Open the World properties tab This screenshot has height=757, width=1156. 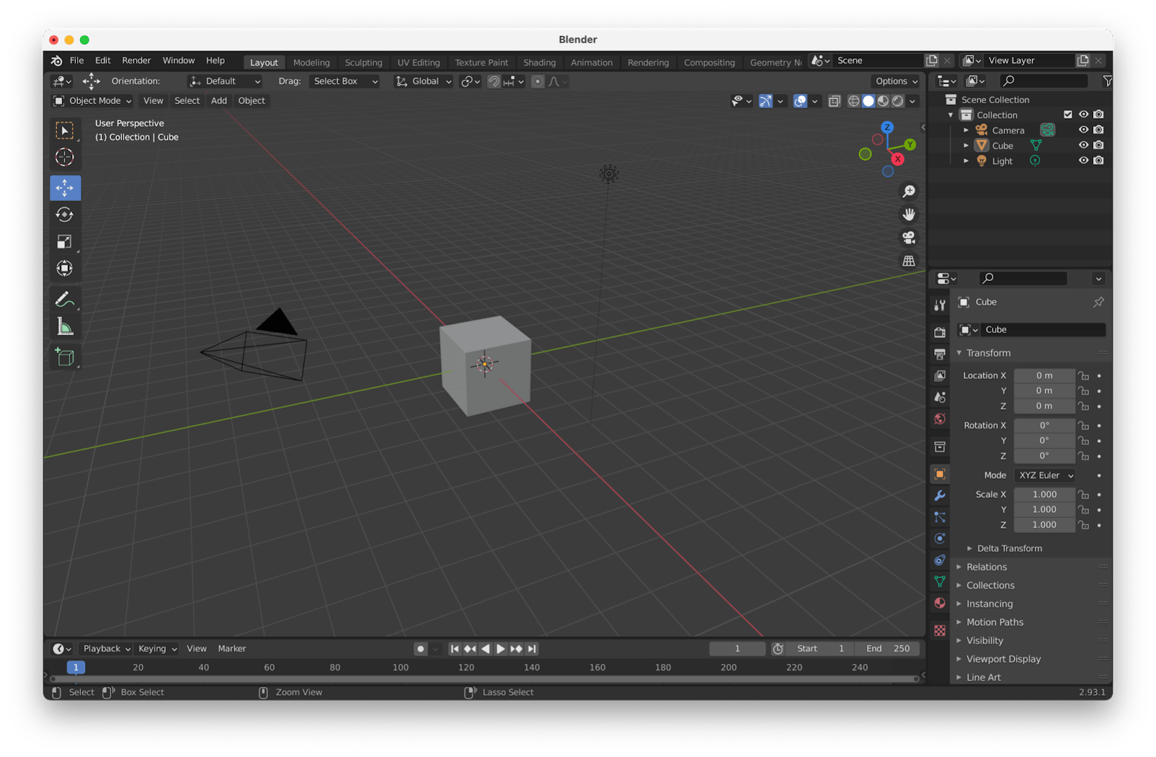940,419
